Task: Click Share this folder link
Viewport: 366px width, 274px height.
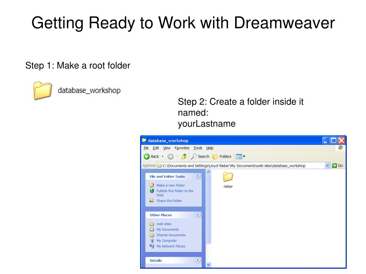Action: point(169,201)
